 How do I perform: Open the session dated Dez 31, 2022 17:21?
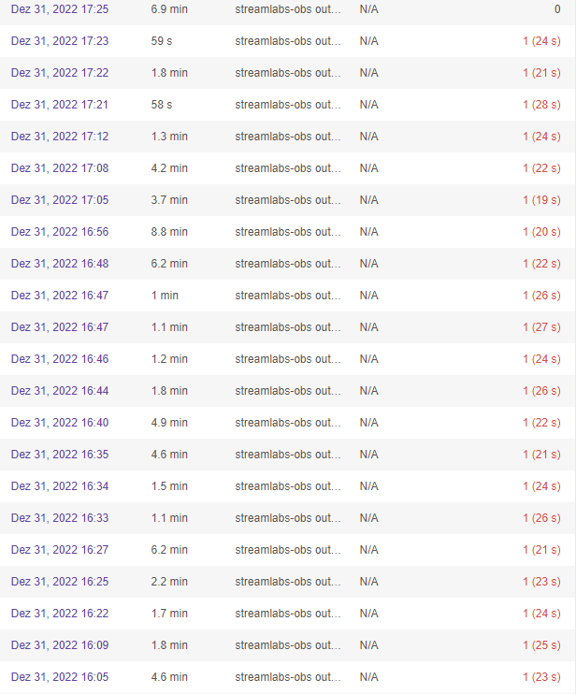tap(60, 105)
